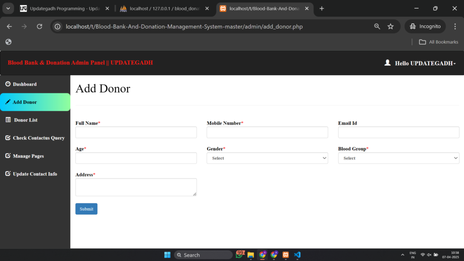Select Add Donor in the sidebar
Screen dimensions: 464x261
pos(35,102)
